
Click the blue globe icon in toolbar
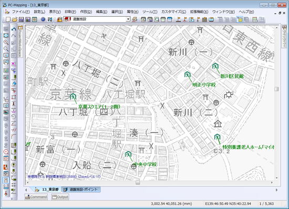[43, 19]
